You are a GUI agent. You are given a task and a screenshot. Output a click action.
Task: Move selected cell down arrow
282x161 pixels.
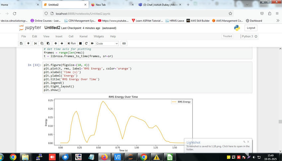click(62, 43)
